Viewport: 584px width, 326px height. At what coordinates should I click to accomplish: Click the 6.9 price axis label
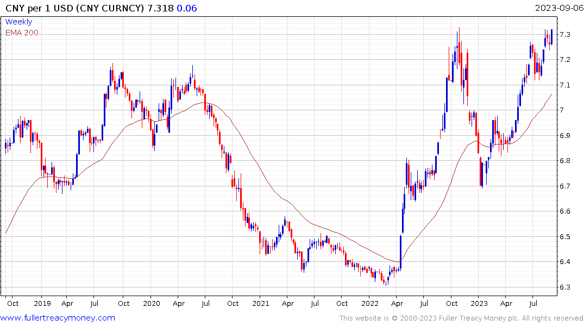[564, 136]
